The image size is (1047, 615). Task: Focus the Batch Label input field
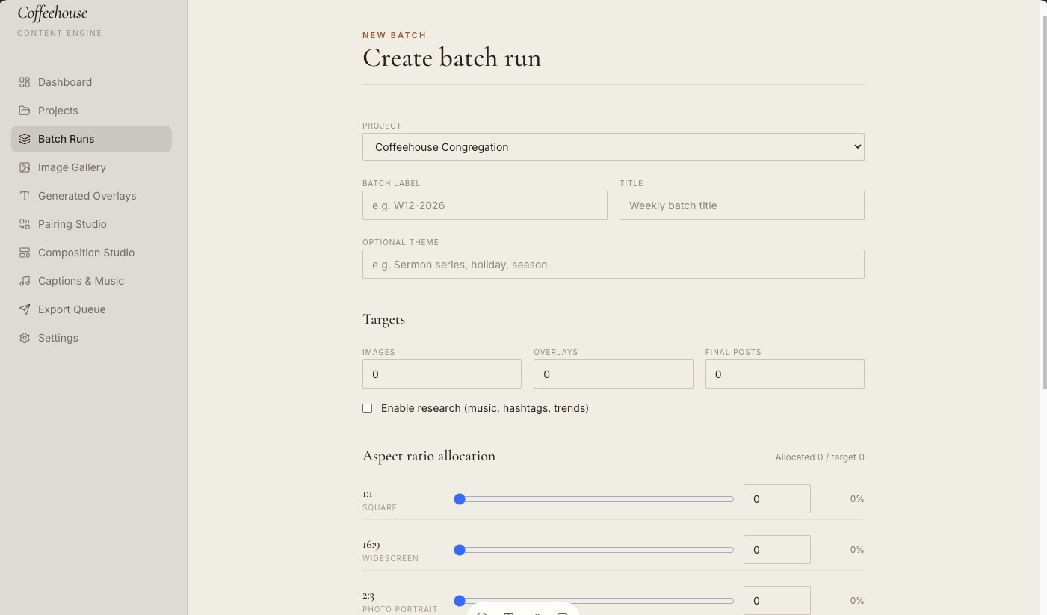click(x=484, y=205)
